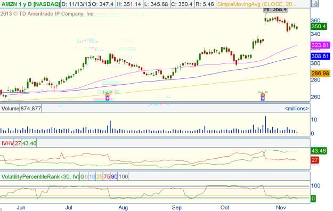Image resolution: width=333 pixels, height=211 pixels.
Task: Click the C: 350.4 close value in header
Action: coord(182,4)
